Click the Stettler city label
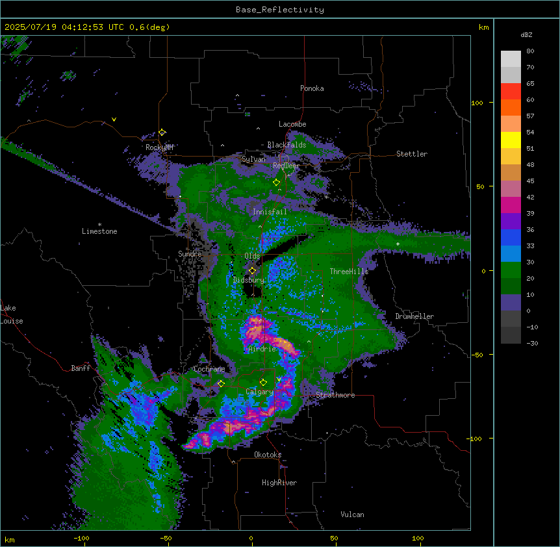 412,154
